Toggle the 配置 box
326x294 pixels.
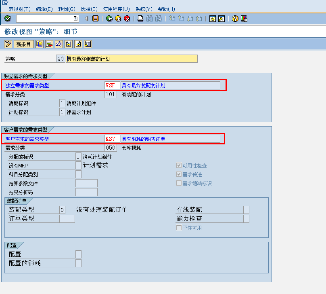coord(78,254)
